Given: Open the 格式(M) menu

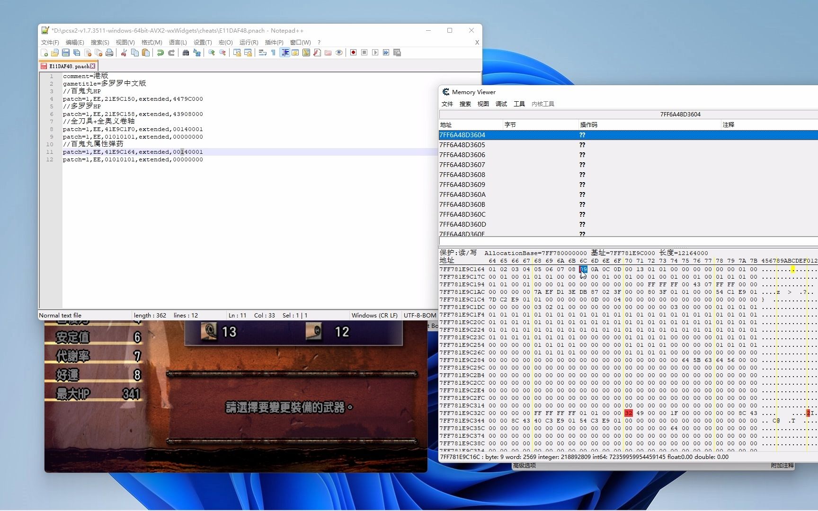Looking at the screenshot, I should (x=152, y=43).
